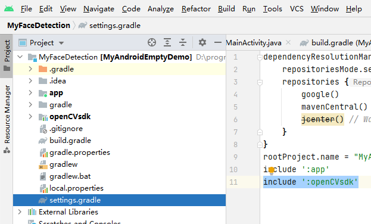Close the MainActivity.java tab
Viewport: 371px width, 224px height.
tap(288, 43)
